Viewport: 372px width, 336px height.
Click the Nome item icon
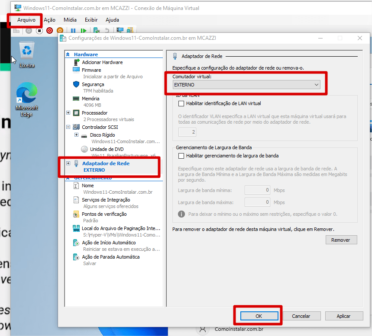click(x=76, y=186)
